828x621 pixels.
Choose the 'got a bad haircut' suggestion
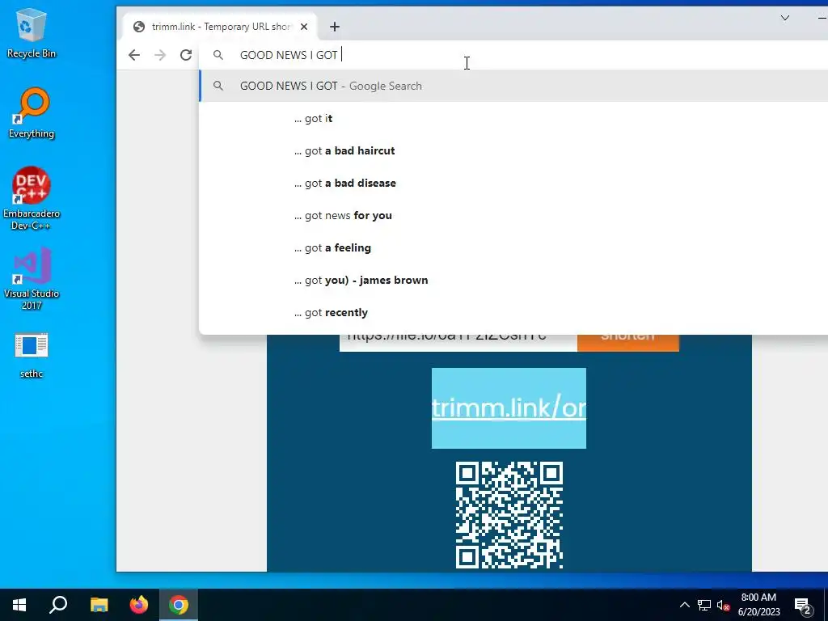(513, 150)
